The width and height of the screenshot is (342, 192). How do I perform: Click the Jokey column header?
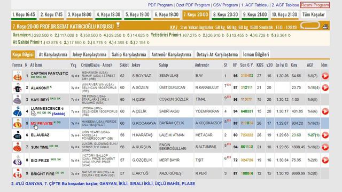136,65
